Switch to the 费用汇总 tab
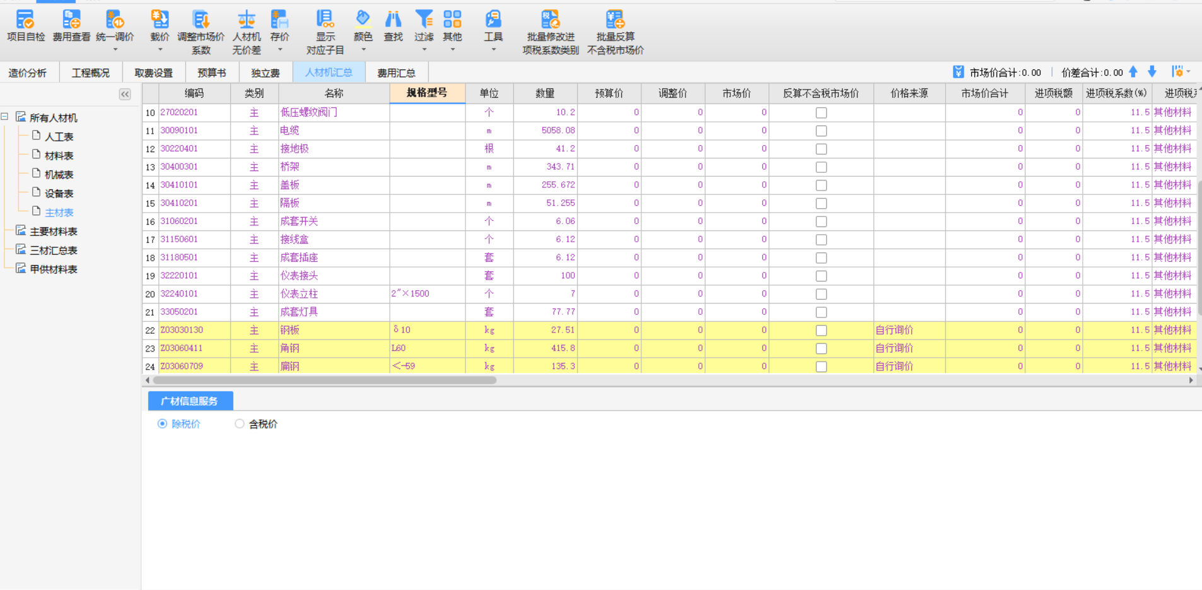1202x590 pixels. point(396,73)
